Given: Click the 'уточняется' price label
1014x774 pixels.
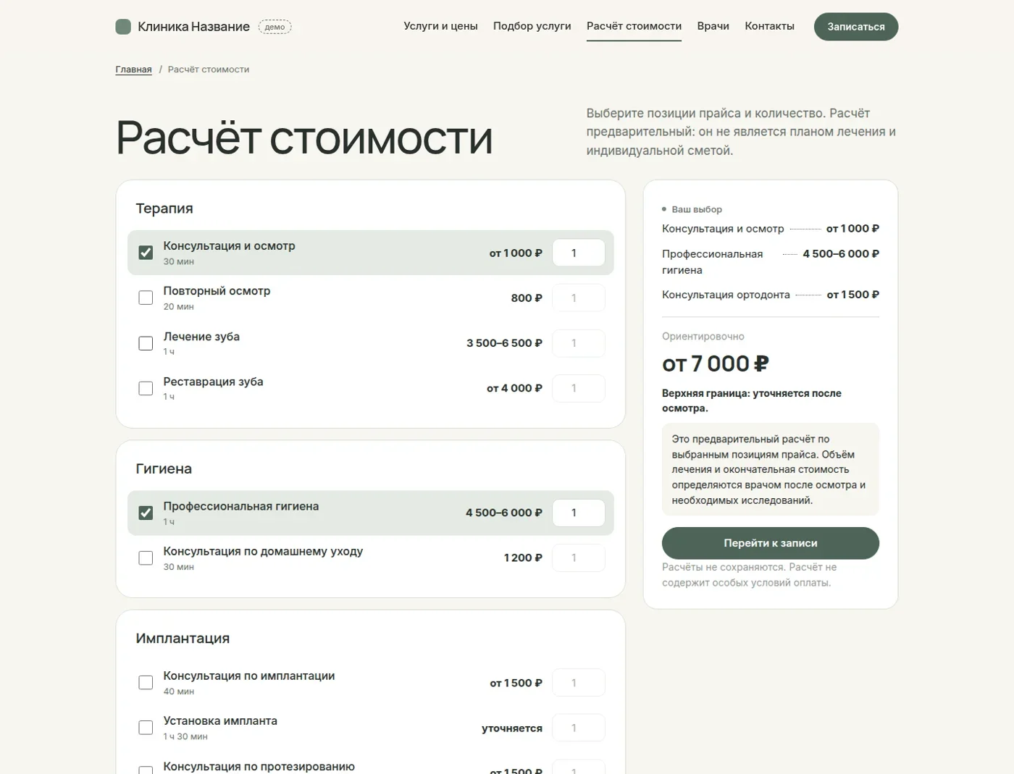Looking at the screenshot, I should (x=512, y=728).
